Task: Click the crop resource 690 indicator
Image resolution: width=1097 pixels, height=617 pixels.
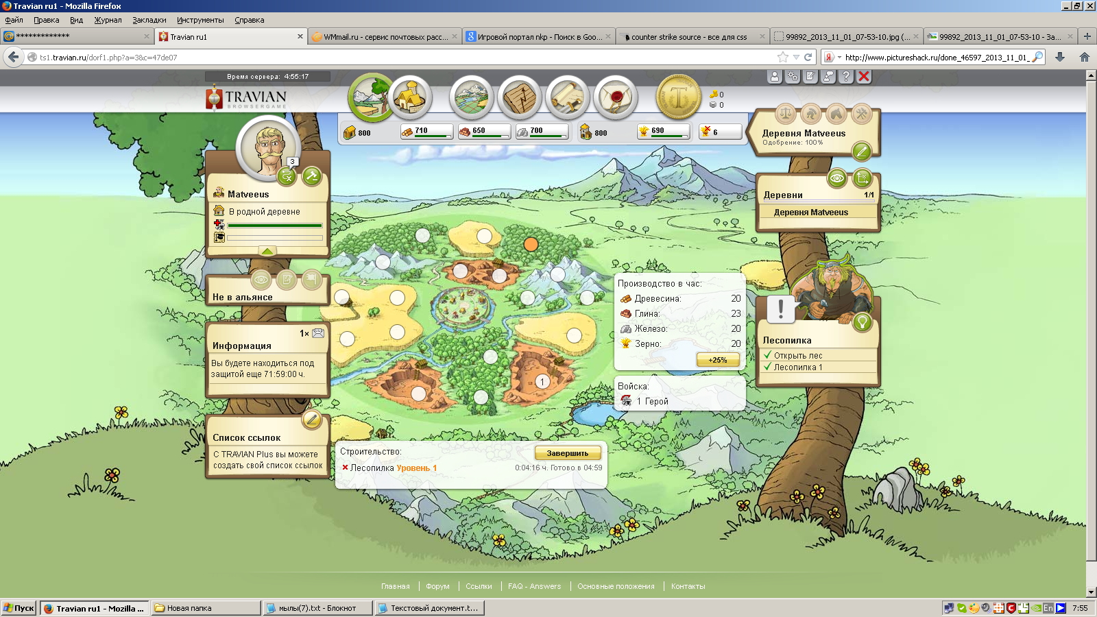Action: 663,131
